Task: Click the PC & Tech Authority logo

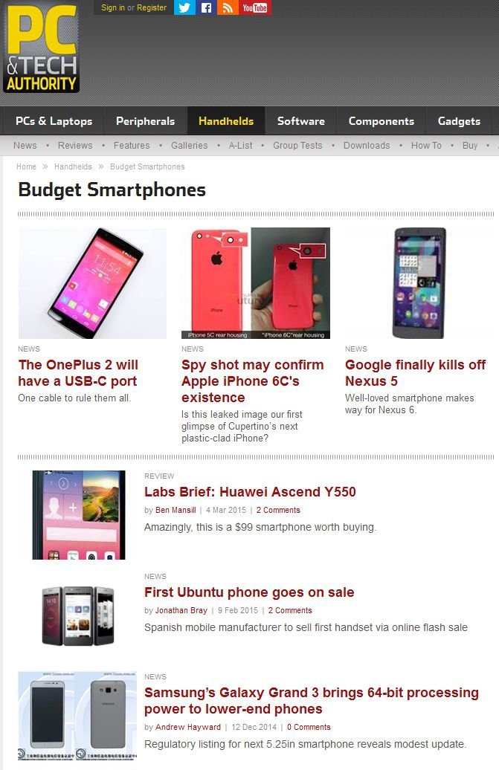Action: pos(41,48)
